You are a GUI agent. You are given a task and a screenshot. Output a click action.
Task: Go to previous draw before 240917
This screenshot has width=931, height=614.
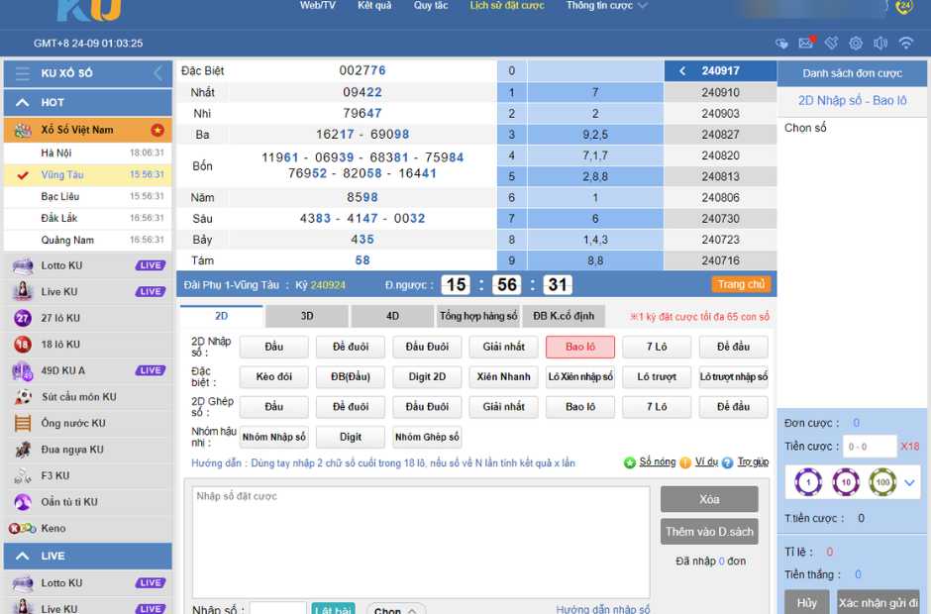coord(682,71)
